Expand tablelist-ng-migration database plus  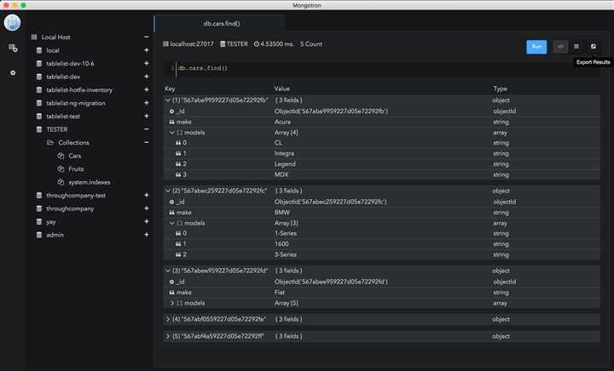point(147,103)
